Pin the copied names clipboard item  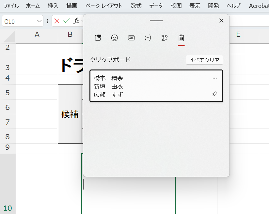click(x=214, y=94)
